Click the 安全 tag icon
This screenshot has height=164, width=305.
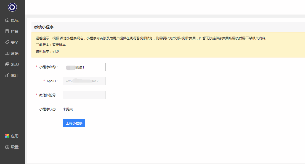[x=7, y=42]
